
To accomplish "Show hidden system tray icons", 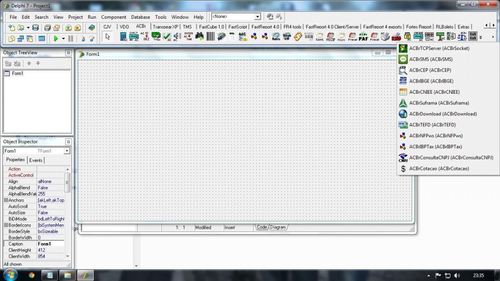I will tap(429, 275).
